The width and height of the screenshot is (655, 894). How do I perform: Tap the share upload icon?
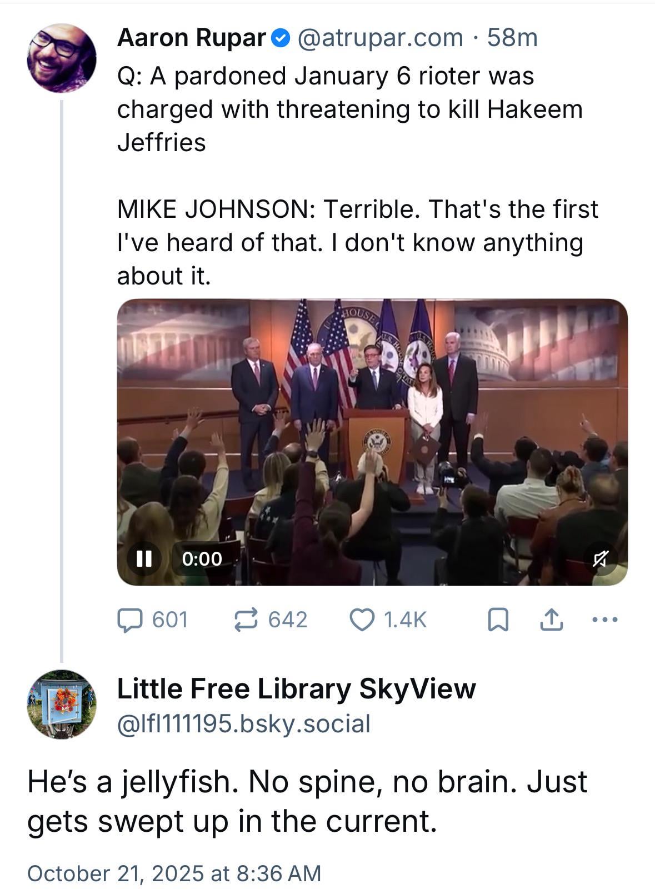(x=551, y=620)
